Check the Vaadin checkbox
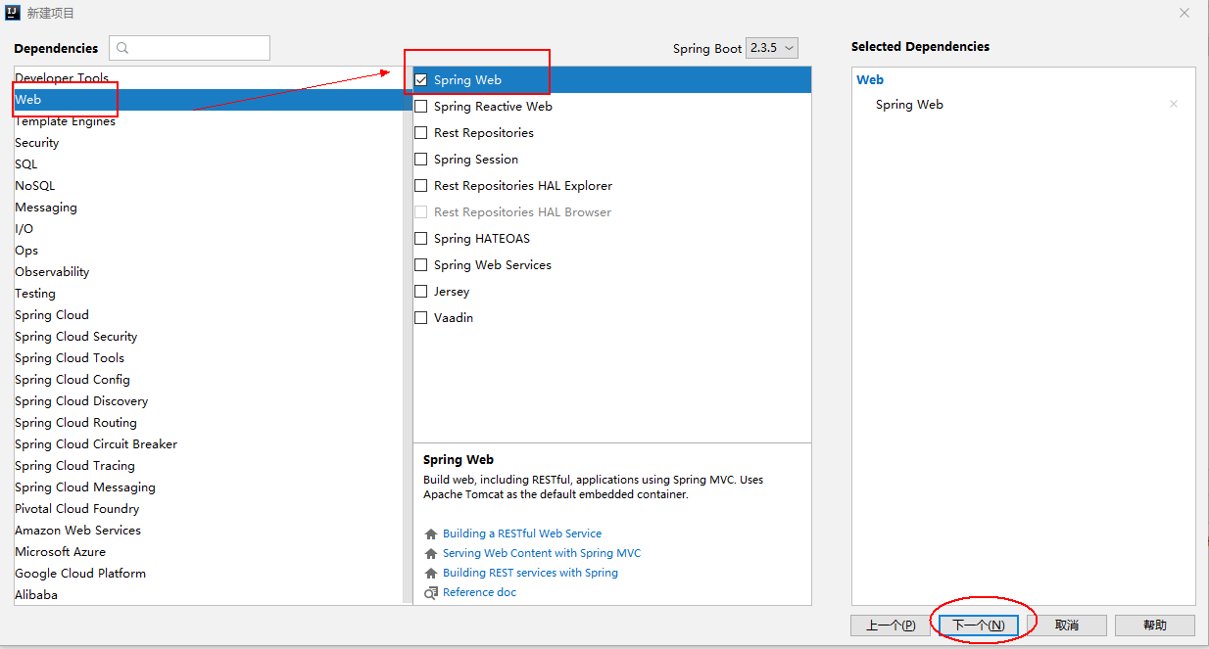This screenshot has width=1209, height=649. (x=421, y=318)
